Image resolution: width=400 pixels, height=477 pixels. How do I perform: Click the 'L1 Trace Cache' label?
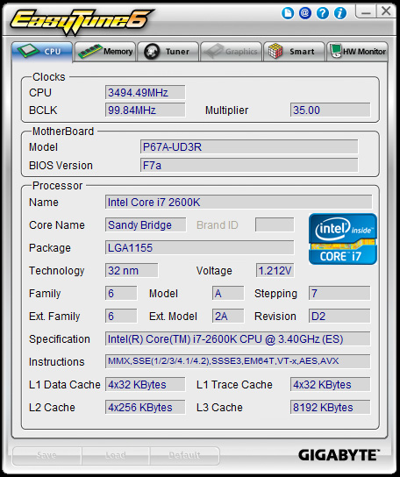click(234, 385)
